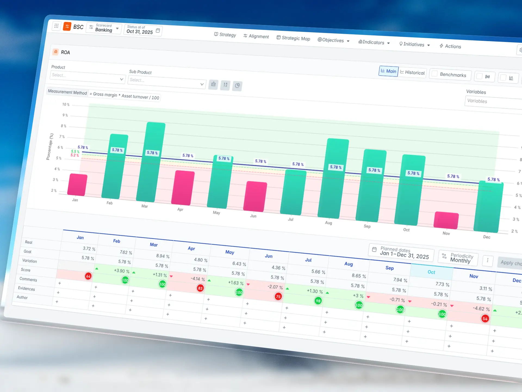522x392 pixels.
Task: Toggle the candlestick chart checkbox
Action: point(480,76)
